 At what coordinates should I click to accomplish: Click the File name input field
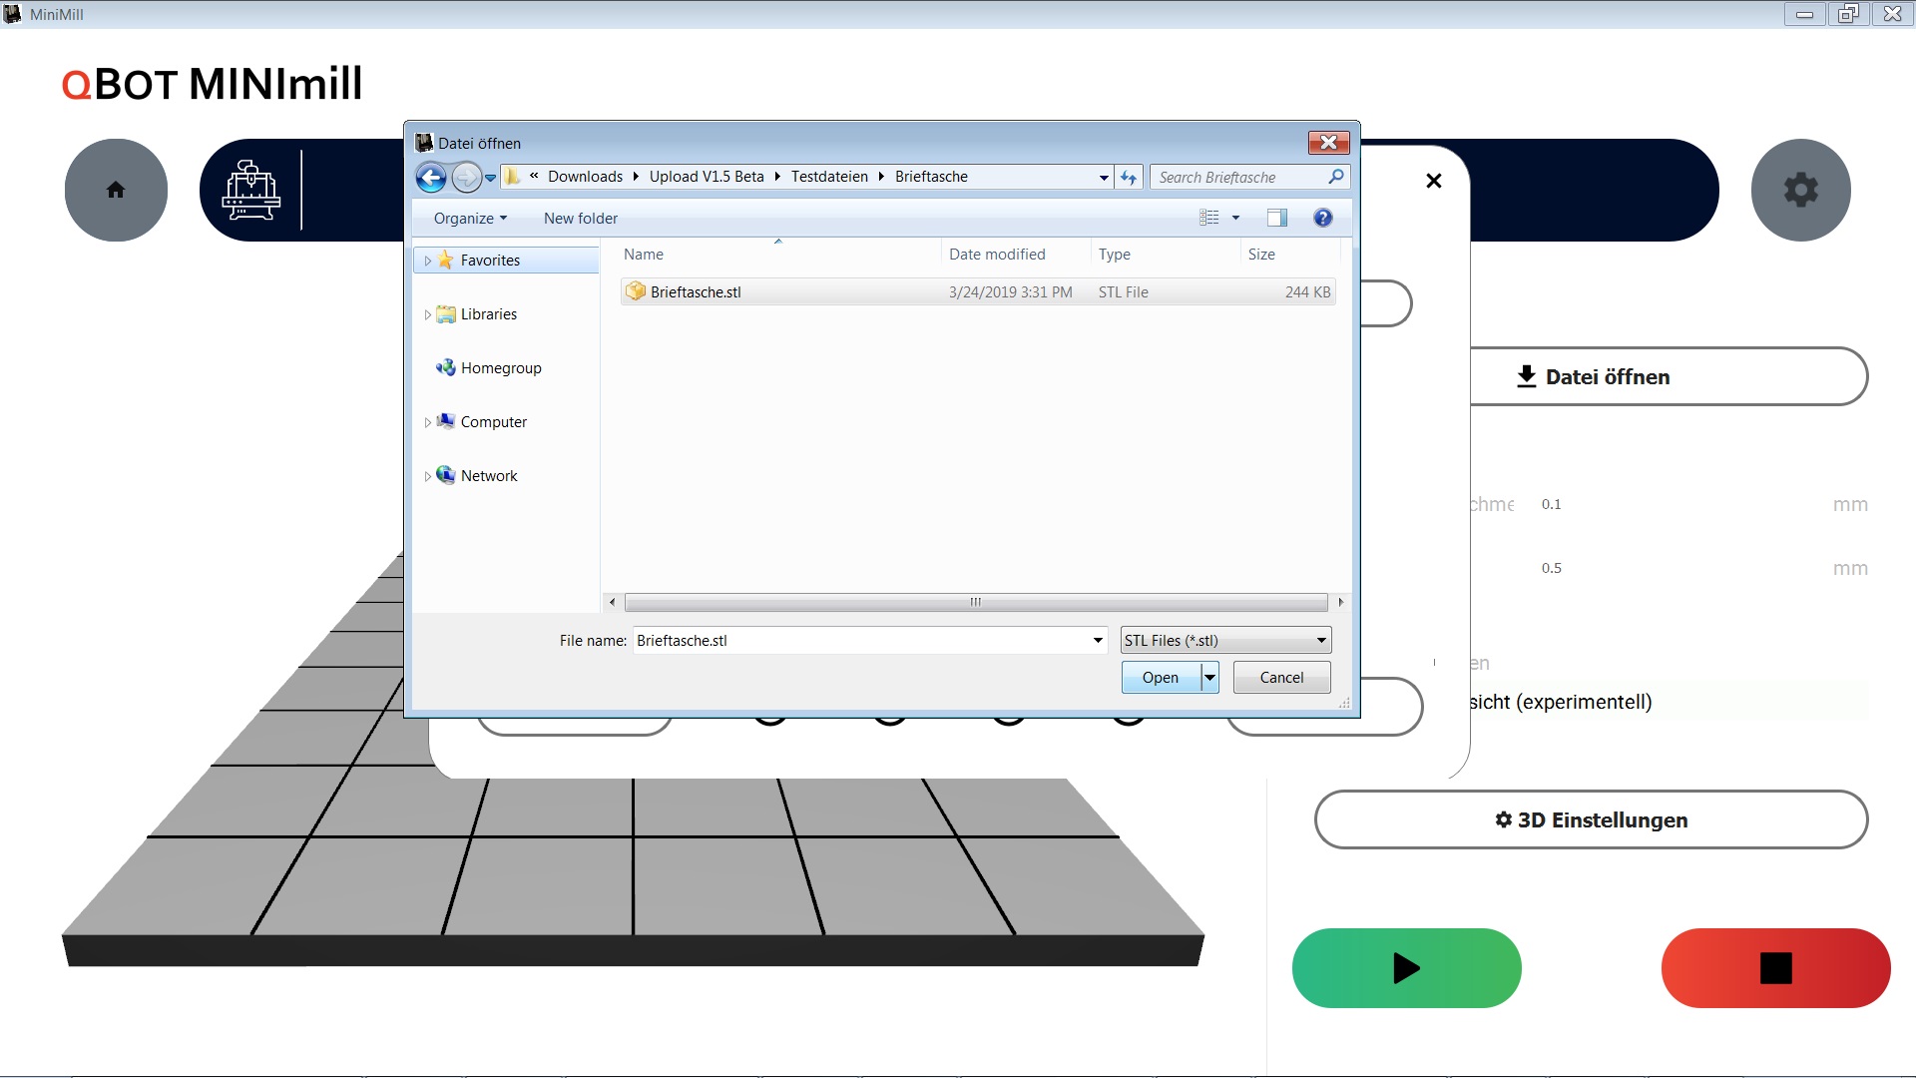coord(861,640)
